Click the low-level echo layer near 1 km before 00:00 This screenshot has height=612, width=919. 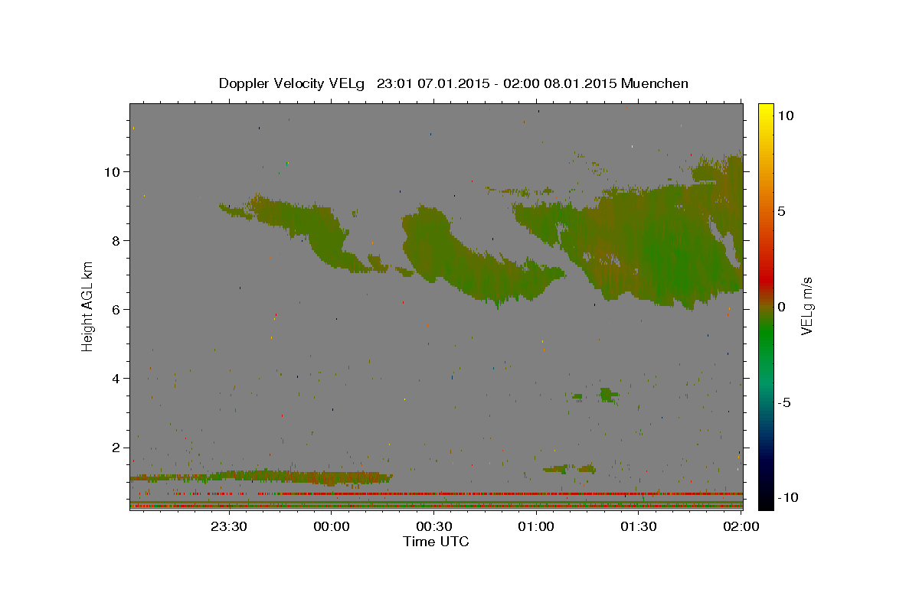260,477
